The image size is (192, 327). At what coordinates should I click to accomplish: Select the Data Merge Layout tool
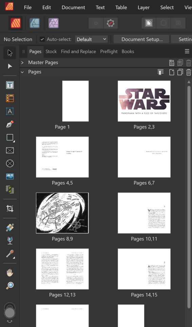10,190
